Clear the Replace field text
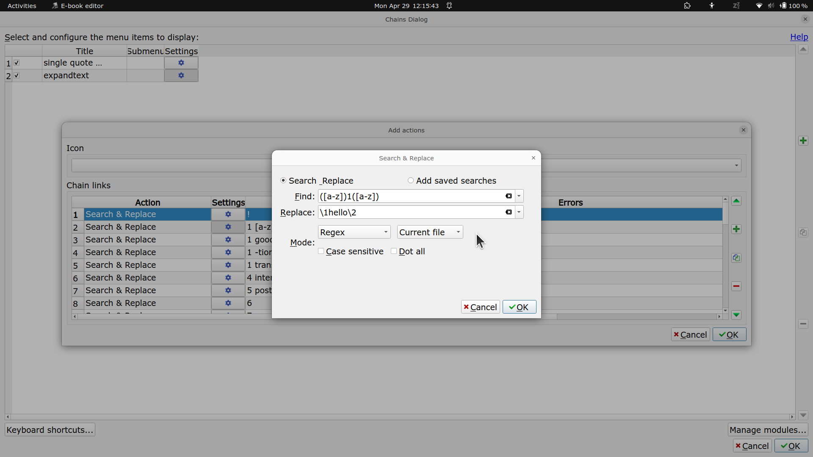 (509, 212)
